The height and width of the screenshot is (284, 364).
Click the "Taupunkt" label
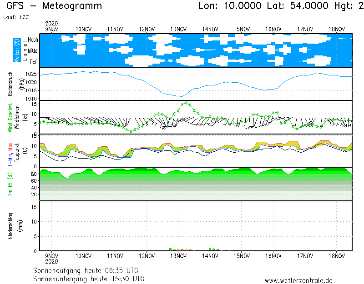(17, 152)
